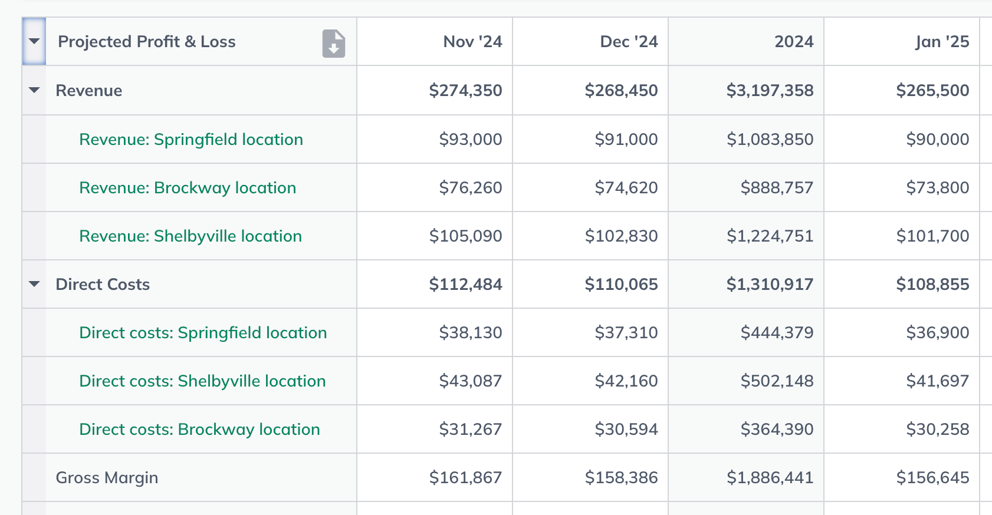Collapse the Revenue section
992x515 pixels.
coord(34,90)
